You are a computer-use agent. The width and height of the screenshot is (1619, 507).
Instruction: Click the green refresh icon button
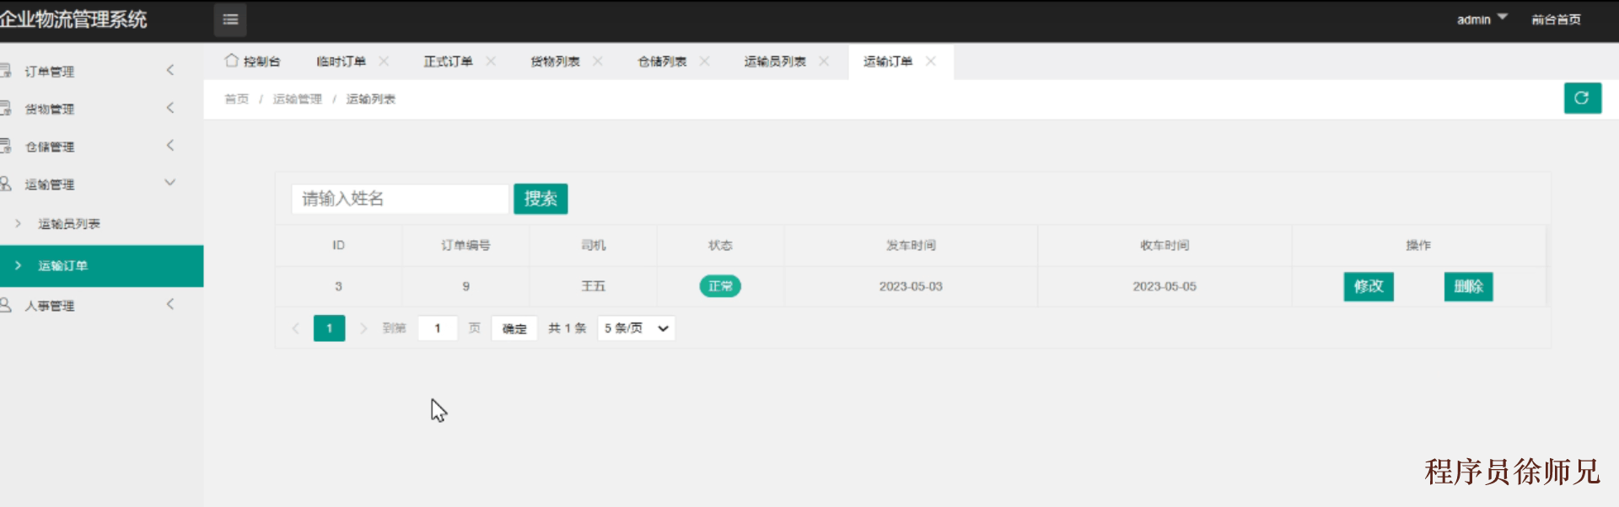pos(1582,98)
